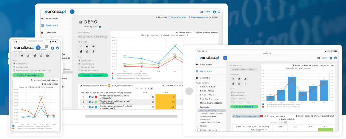
Task: Go to page 1 in the tablet table pager
Action: tap(280, 122)
